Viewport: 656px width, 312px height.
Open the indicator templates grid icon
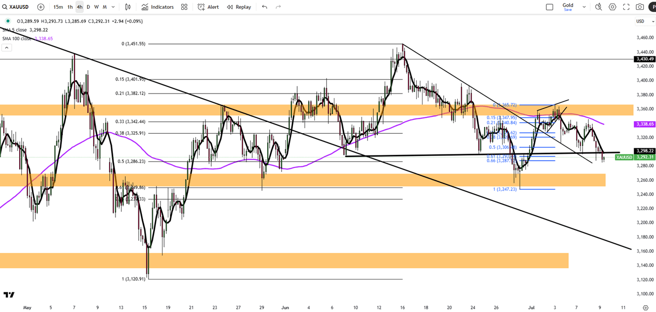point(184,7)
